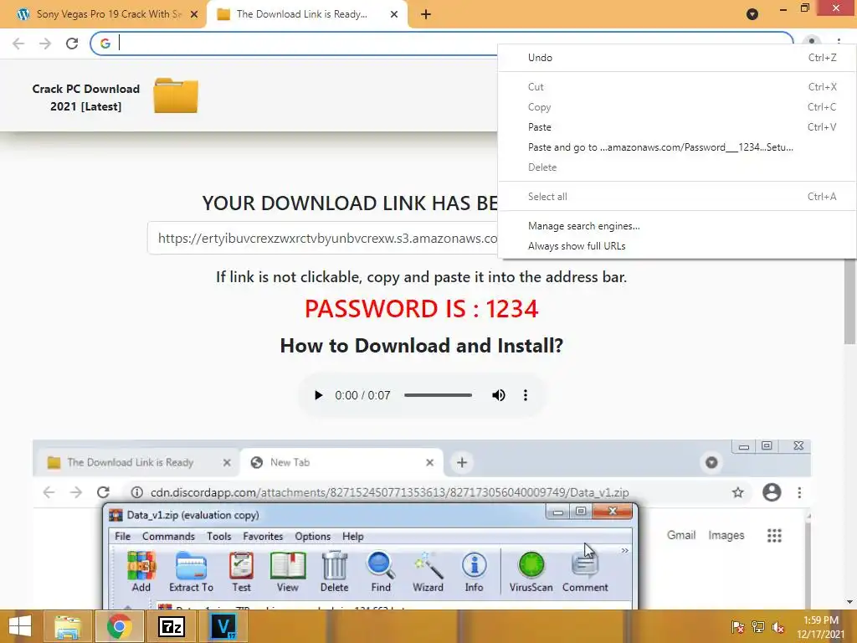Screen dimensions: 857x643
Task: Open the tab search dropdown circle
Action: (752, 14)
